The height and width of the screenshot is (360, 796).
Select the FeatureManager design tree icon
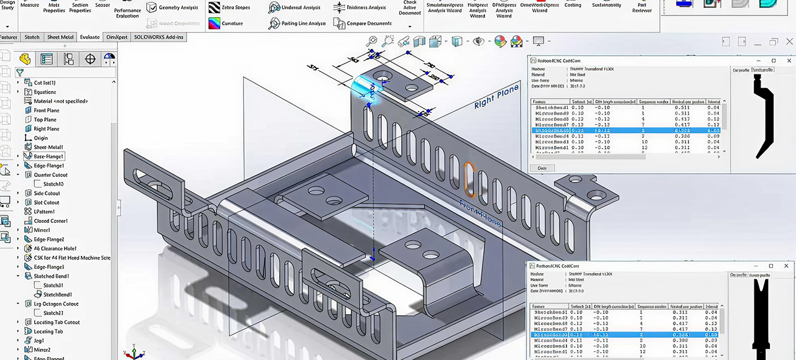click(25, 59)
